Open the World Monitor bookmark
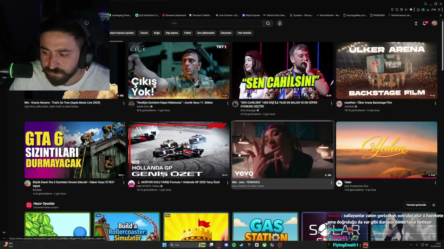This screenshot has width=444, height=249. coord(328,15)
